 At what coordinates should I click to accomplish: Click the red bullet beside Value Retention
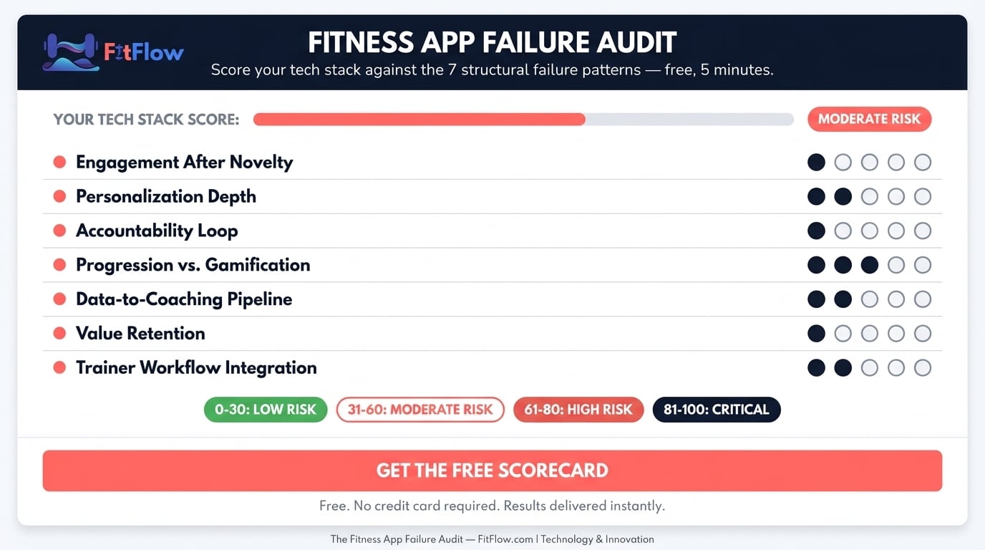[60, 334]
